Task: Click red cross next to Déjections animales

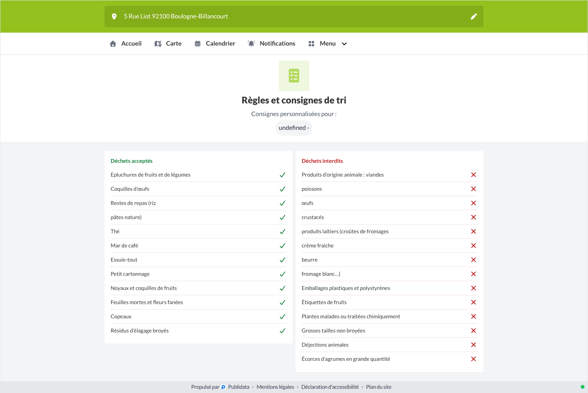Action: (x=474, y=345)
